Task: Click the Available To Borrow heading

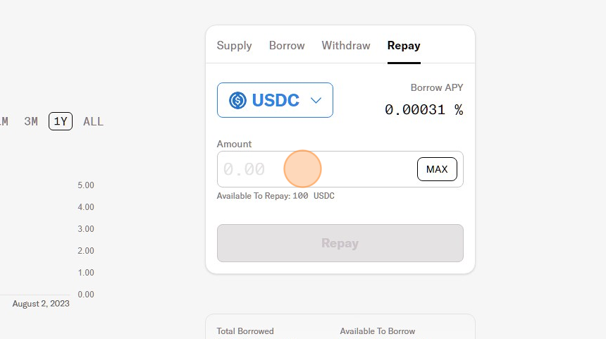Action: tap(377, 331)
